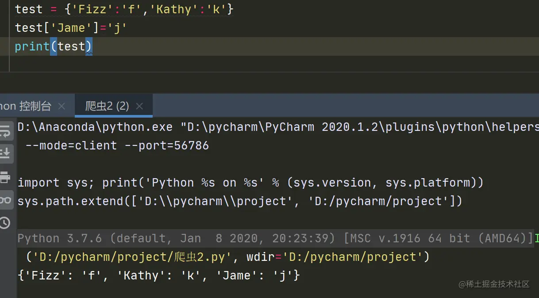Close the 爬虫2 (2) tab

pos(139,106)
